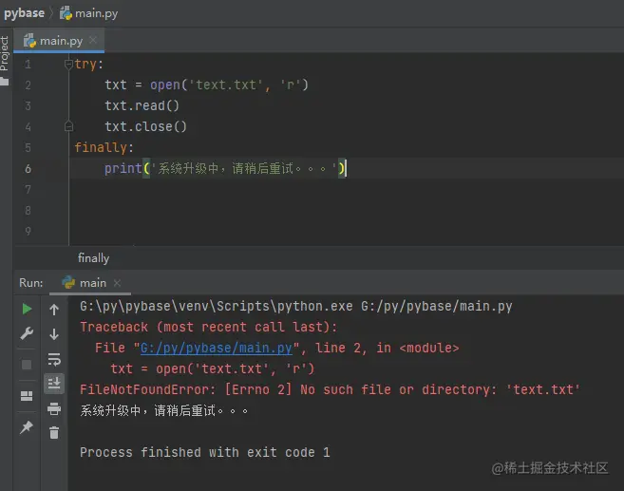Click the green Run (rerun) button
624x491 pixels.
pyautogui.click(x=27, y=309)
